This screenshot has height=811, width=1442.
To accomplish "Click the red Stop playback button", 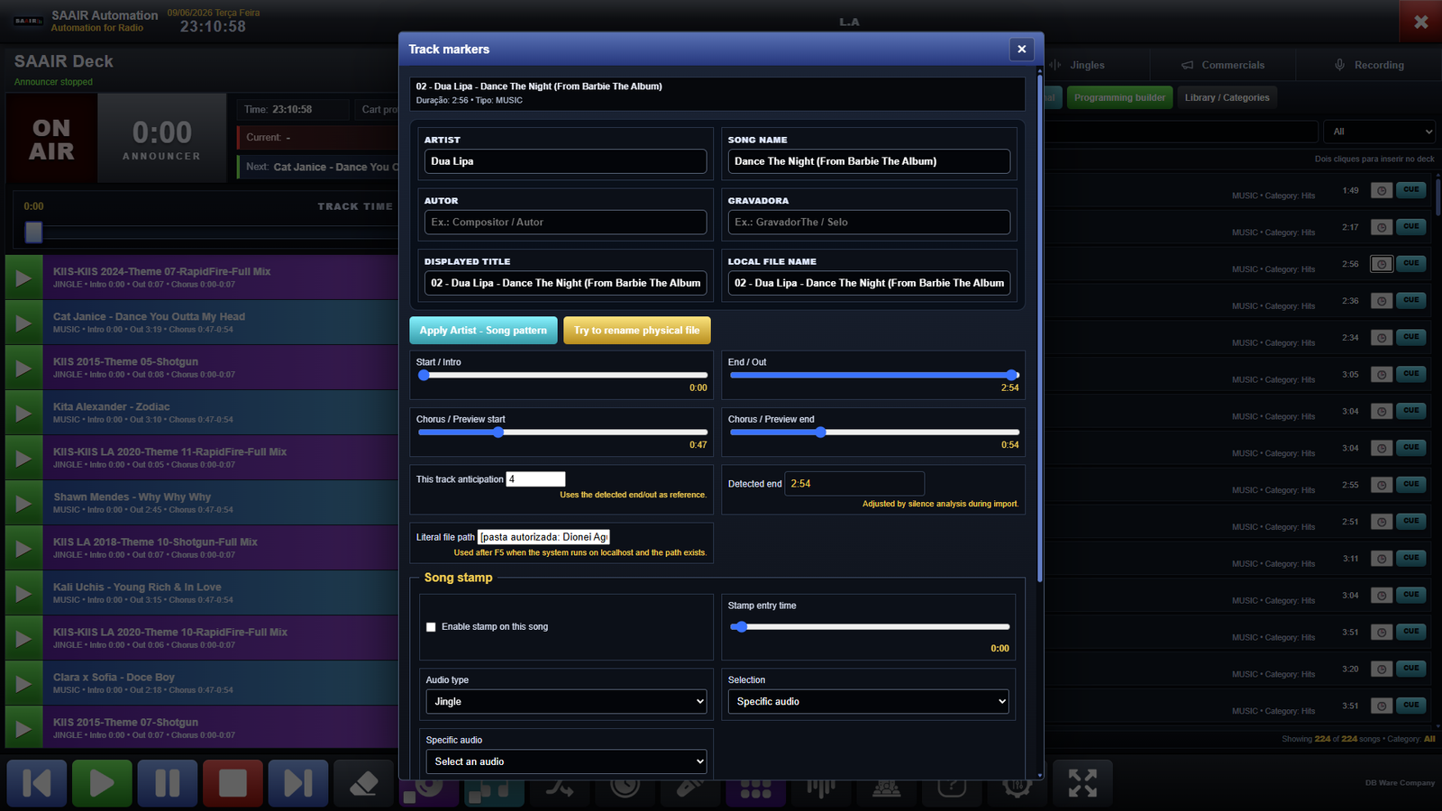I will point(233,783).
